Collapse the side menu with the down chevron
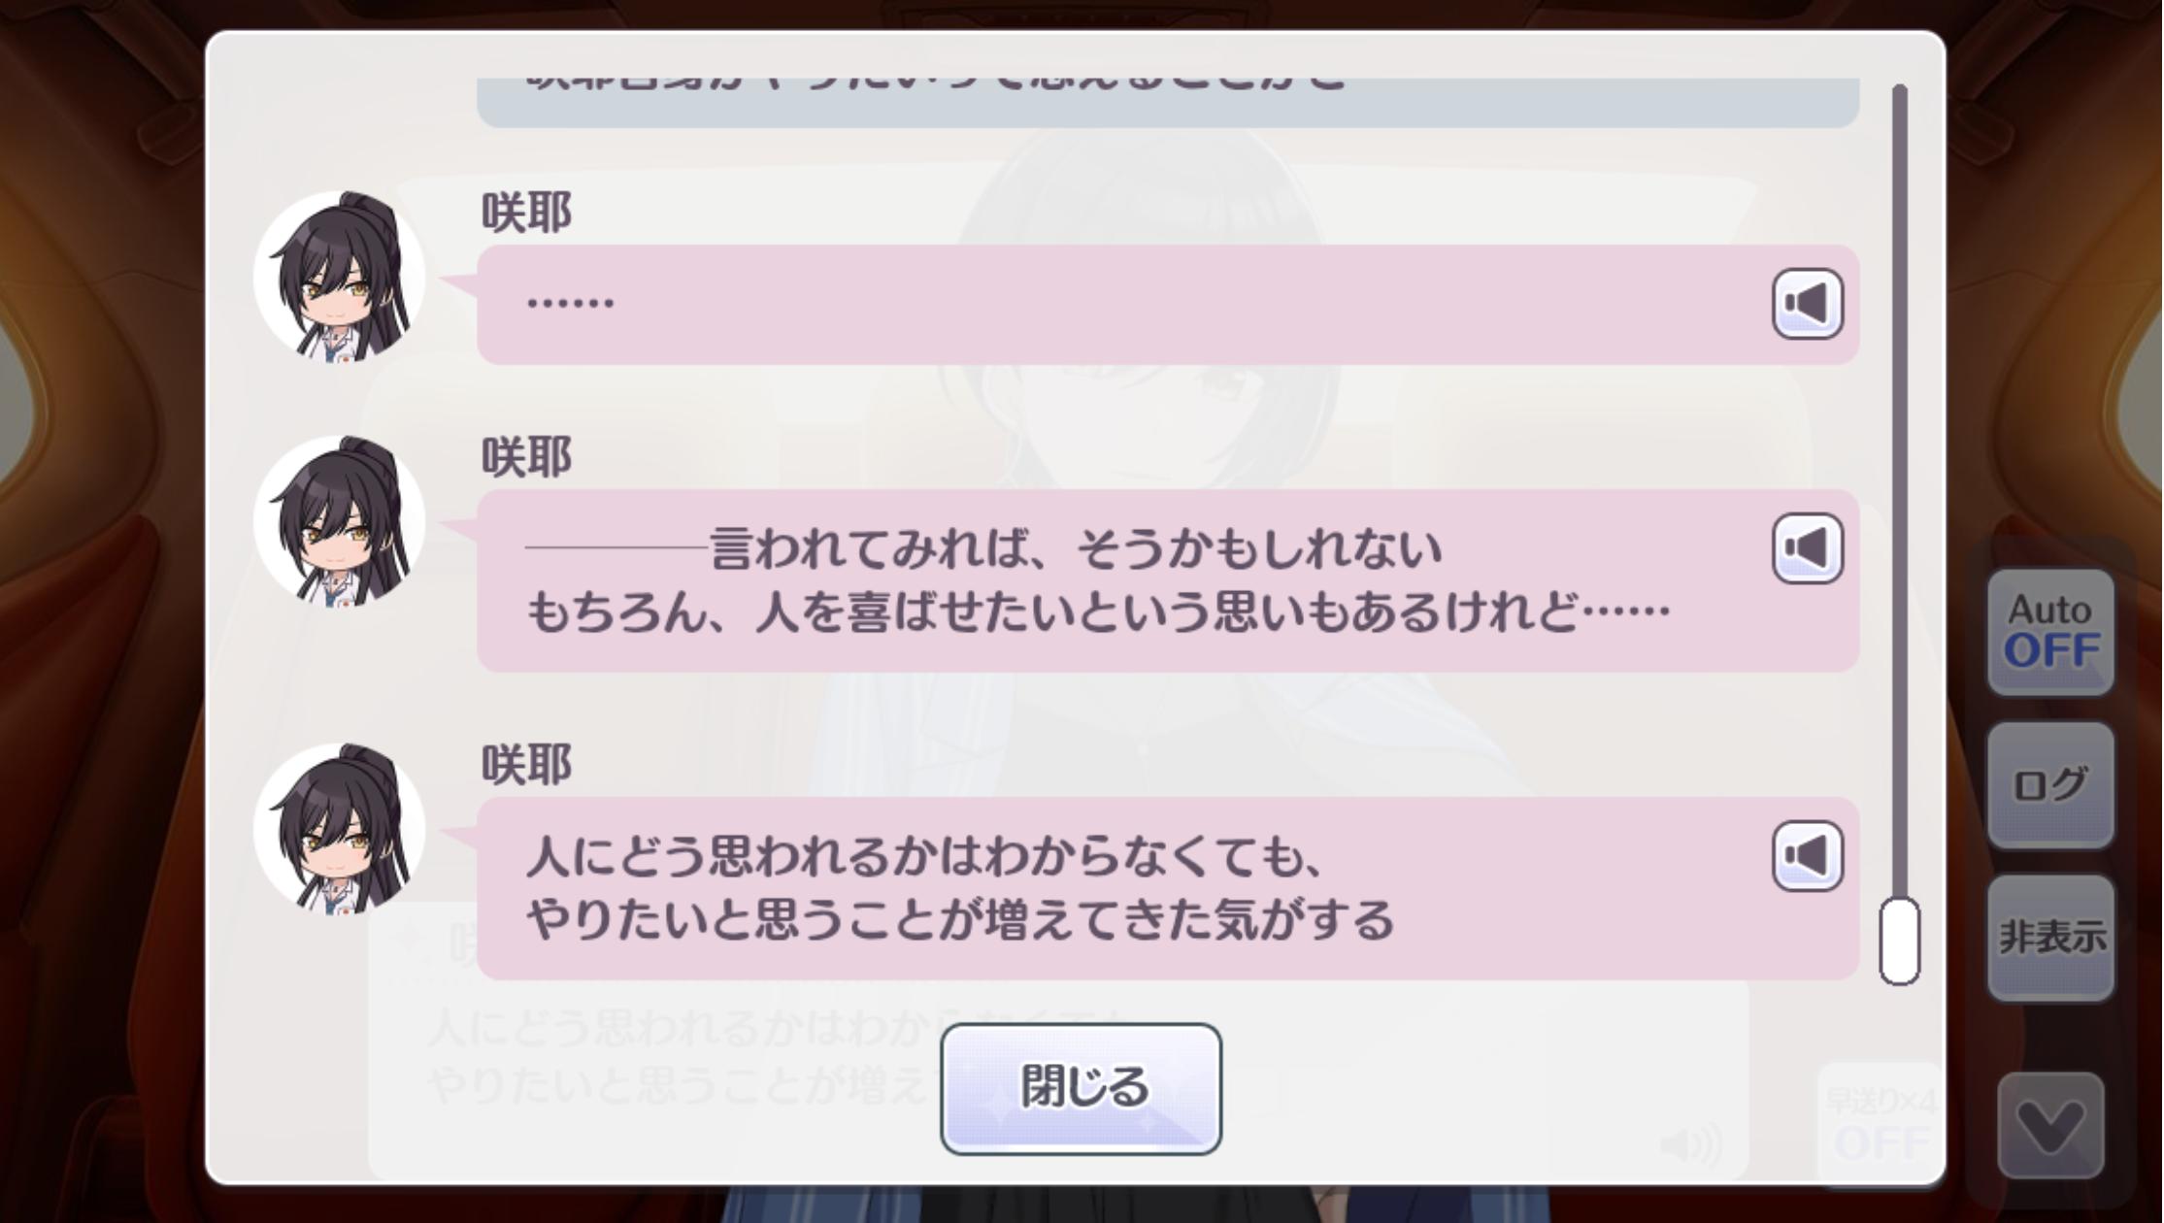The image size is (2164, 1223). (2050, 1126)
